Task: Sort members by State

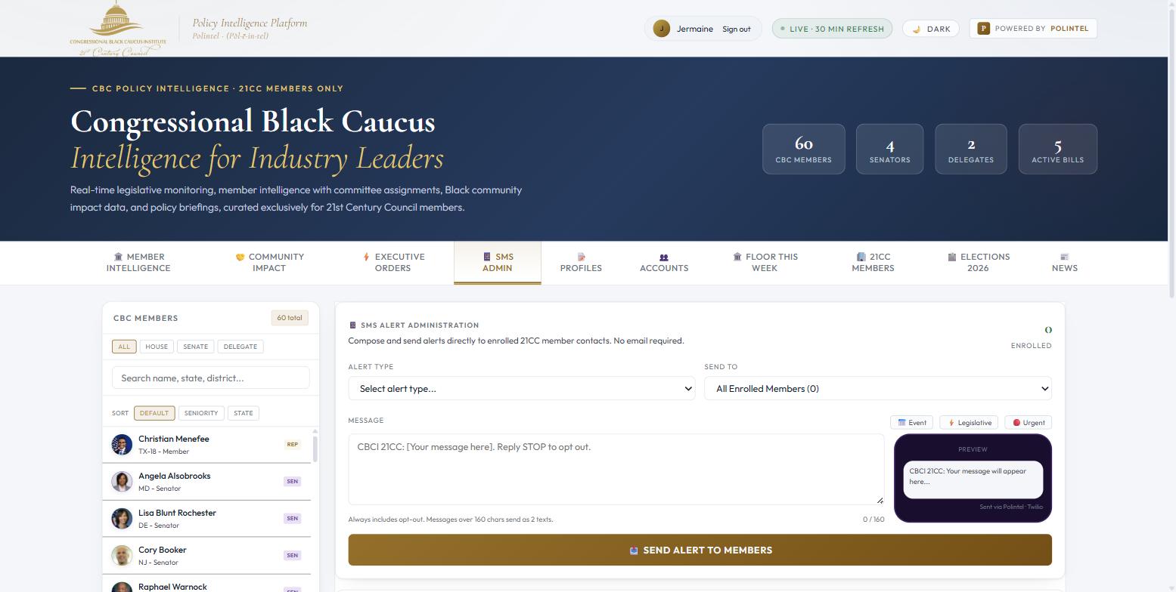Action: pos(244,413)
